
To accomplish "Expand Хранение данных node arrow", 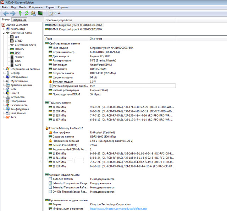I will tap(4, 85).
